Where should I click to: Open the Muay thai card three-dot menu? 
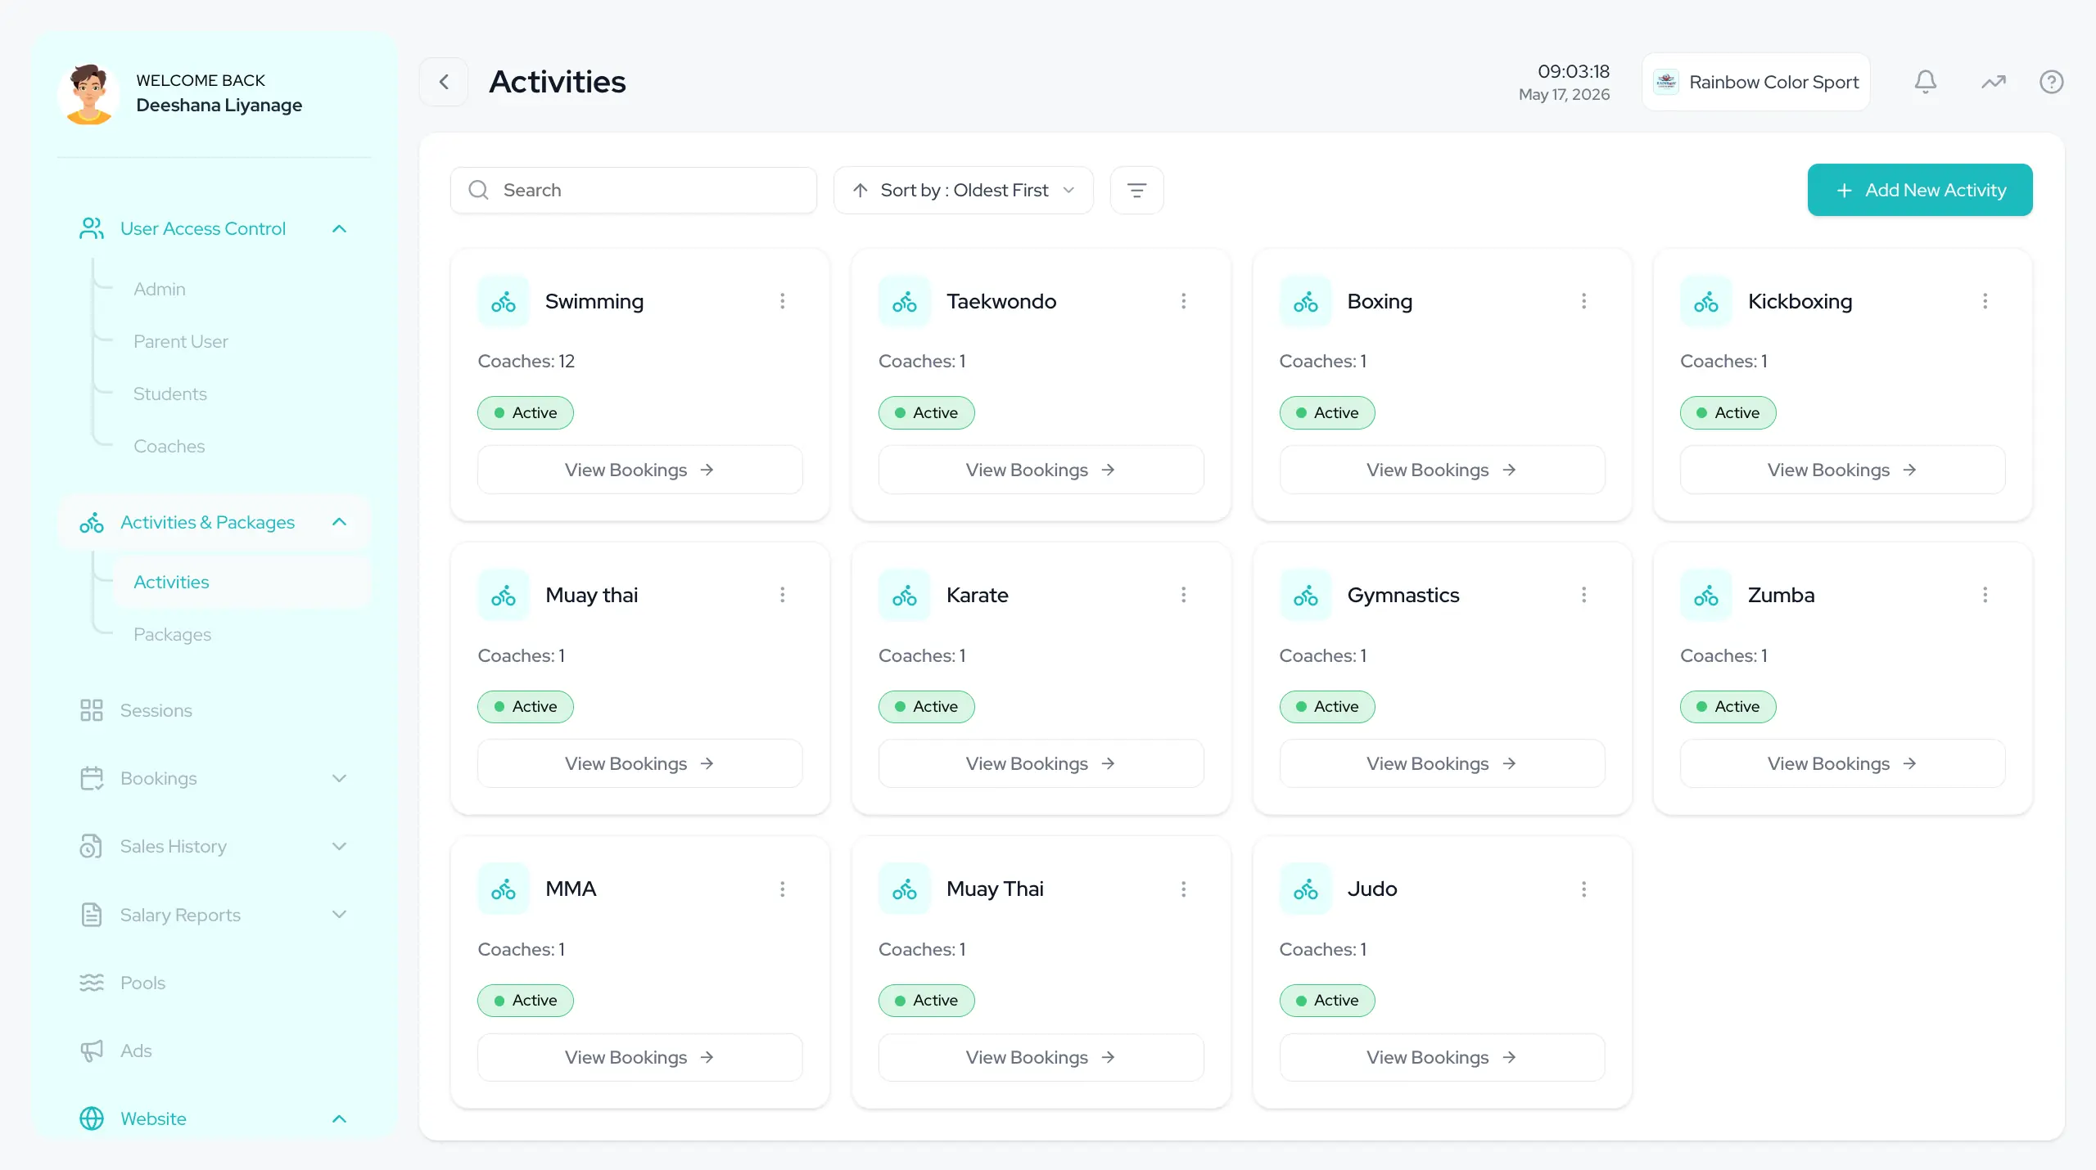pos(783,595)
